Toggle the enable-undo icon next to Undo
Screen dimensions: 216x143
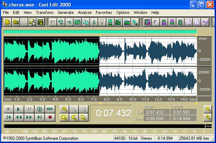pyautogui.click(x=61, y=22)
